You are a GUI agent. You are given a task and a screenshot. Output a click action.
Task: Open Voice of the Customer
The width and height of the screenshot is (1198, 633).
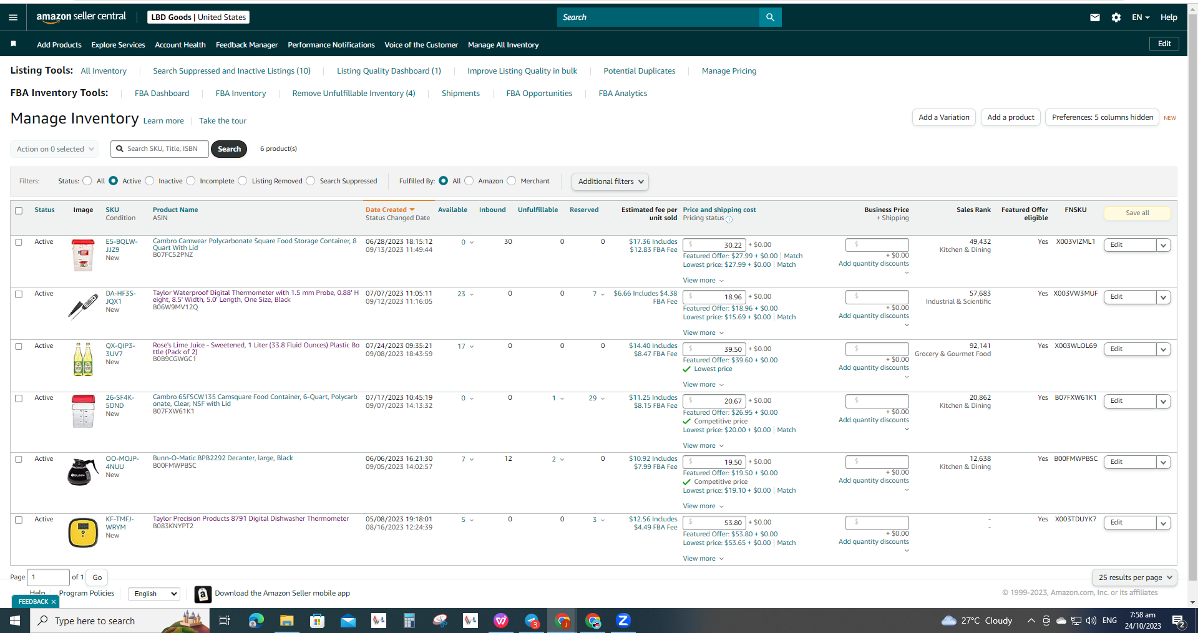(421, 45)
